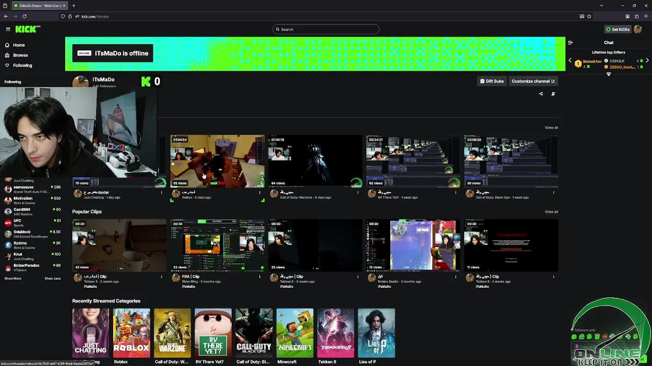The image size is (652, 366).
Task: Play the 23 views clip
Action: (315, 246)
